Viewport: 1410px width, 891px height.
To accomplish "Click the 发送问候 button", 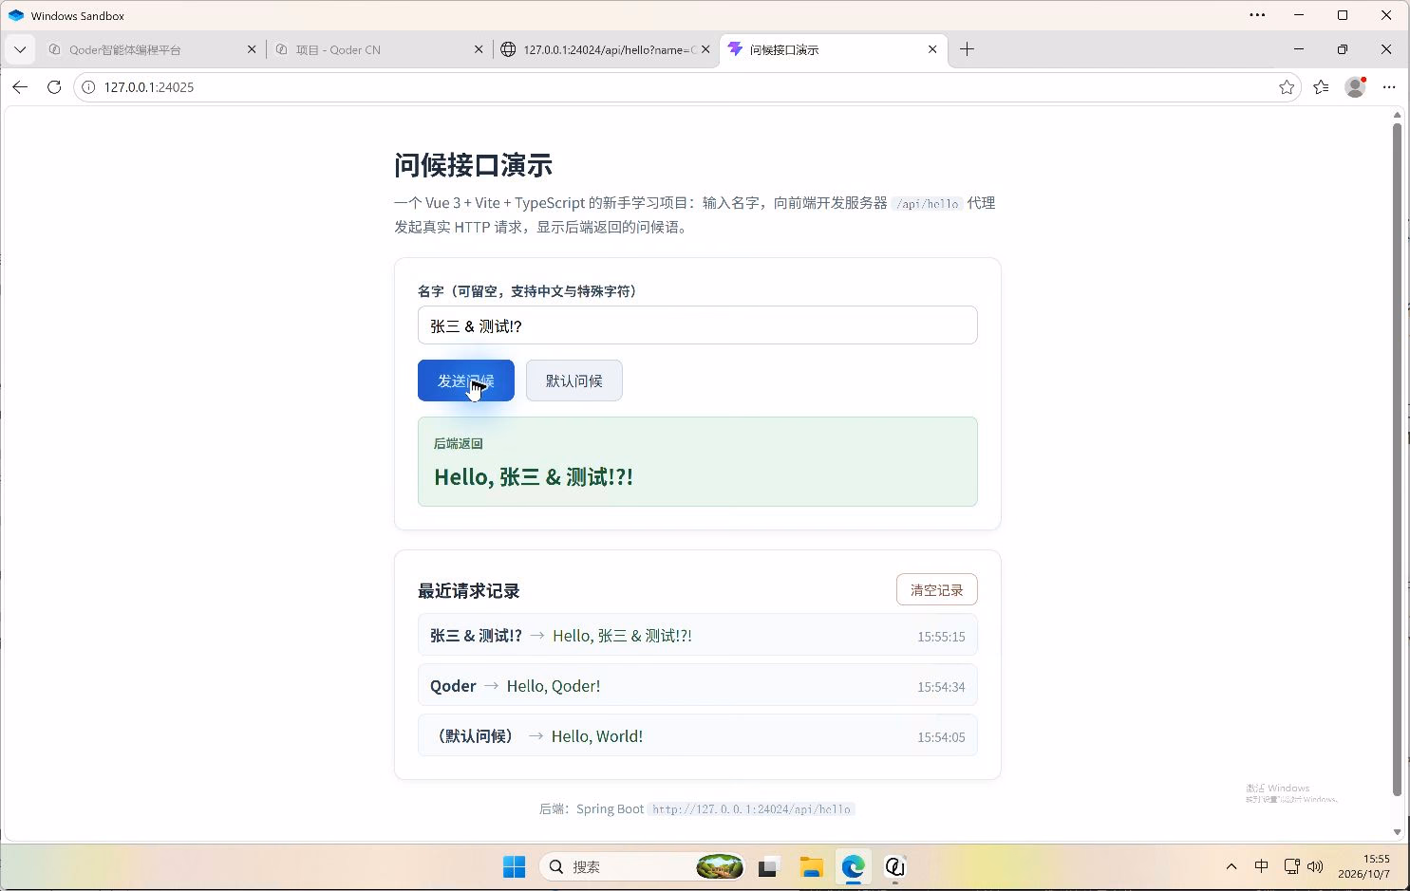I will (466, 381).
